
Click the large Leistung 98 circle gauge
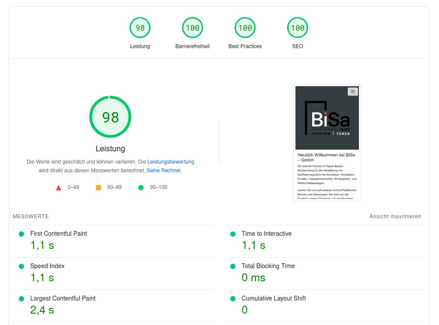point(110,117)
